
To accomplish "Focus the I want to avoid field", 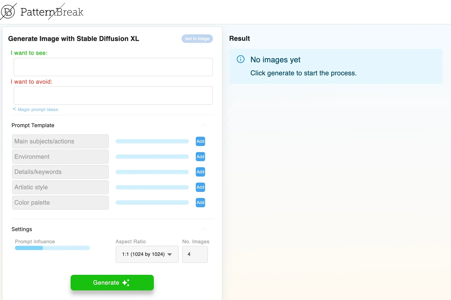I will point(113,96).
